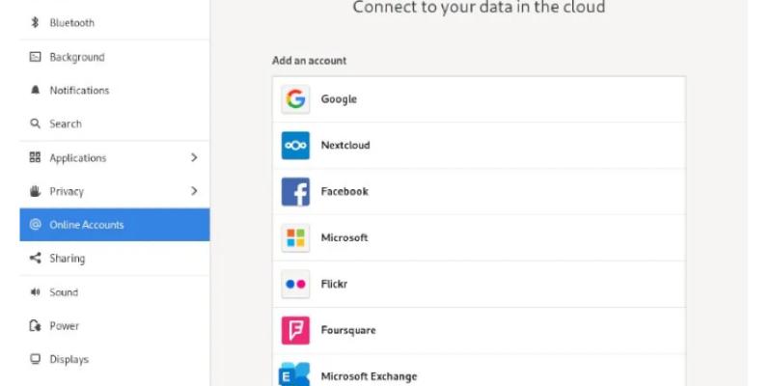Click the Nextcloud logo icon
This screenshot has width=772, height=386.
[x=295, y=146]
